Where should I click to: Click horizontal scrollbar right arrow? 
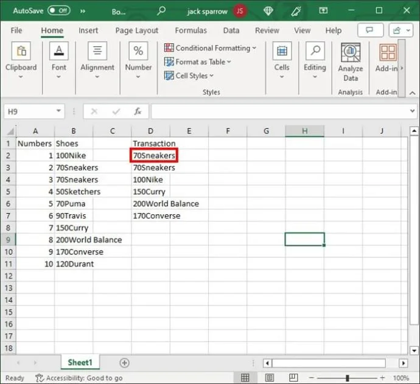(404, 363)
